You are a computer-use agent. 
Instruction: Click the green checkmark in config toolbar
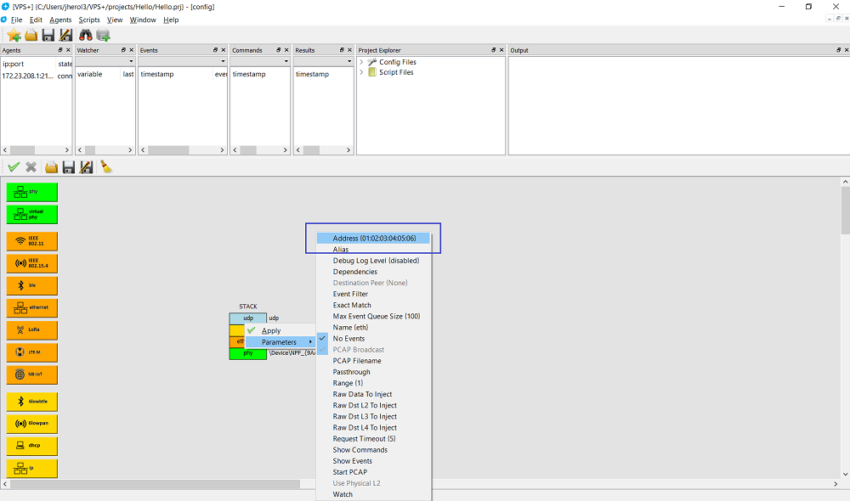(14, 167)
